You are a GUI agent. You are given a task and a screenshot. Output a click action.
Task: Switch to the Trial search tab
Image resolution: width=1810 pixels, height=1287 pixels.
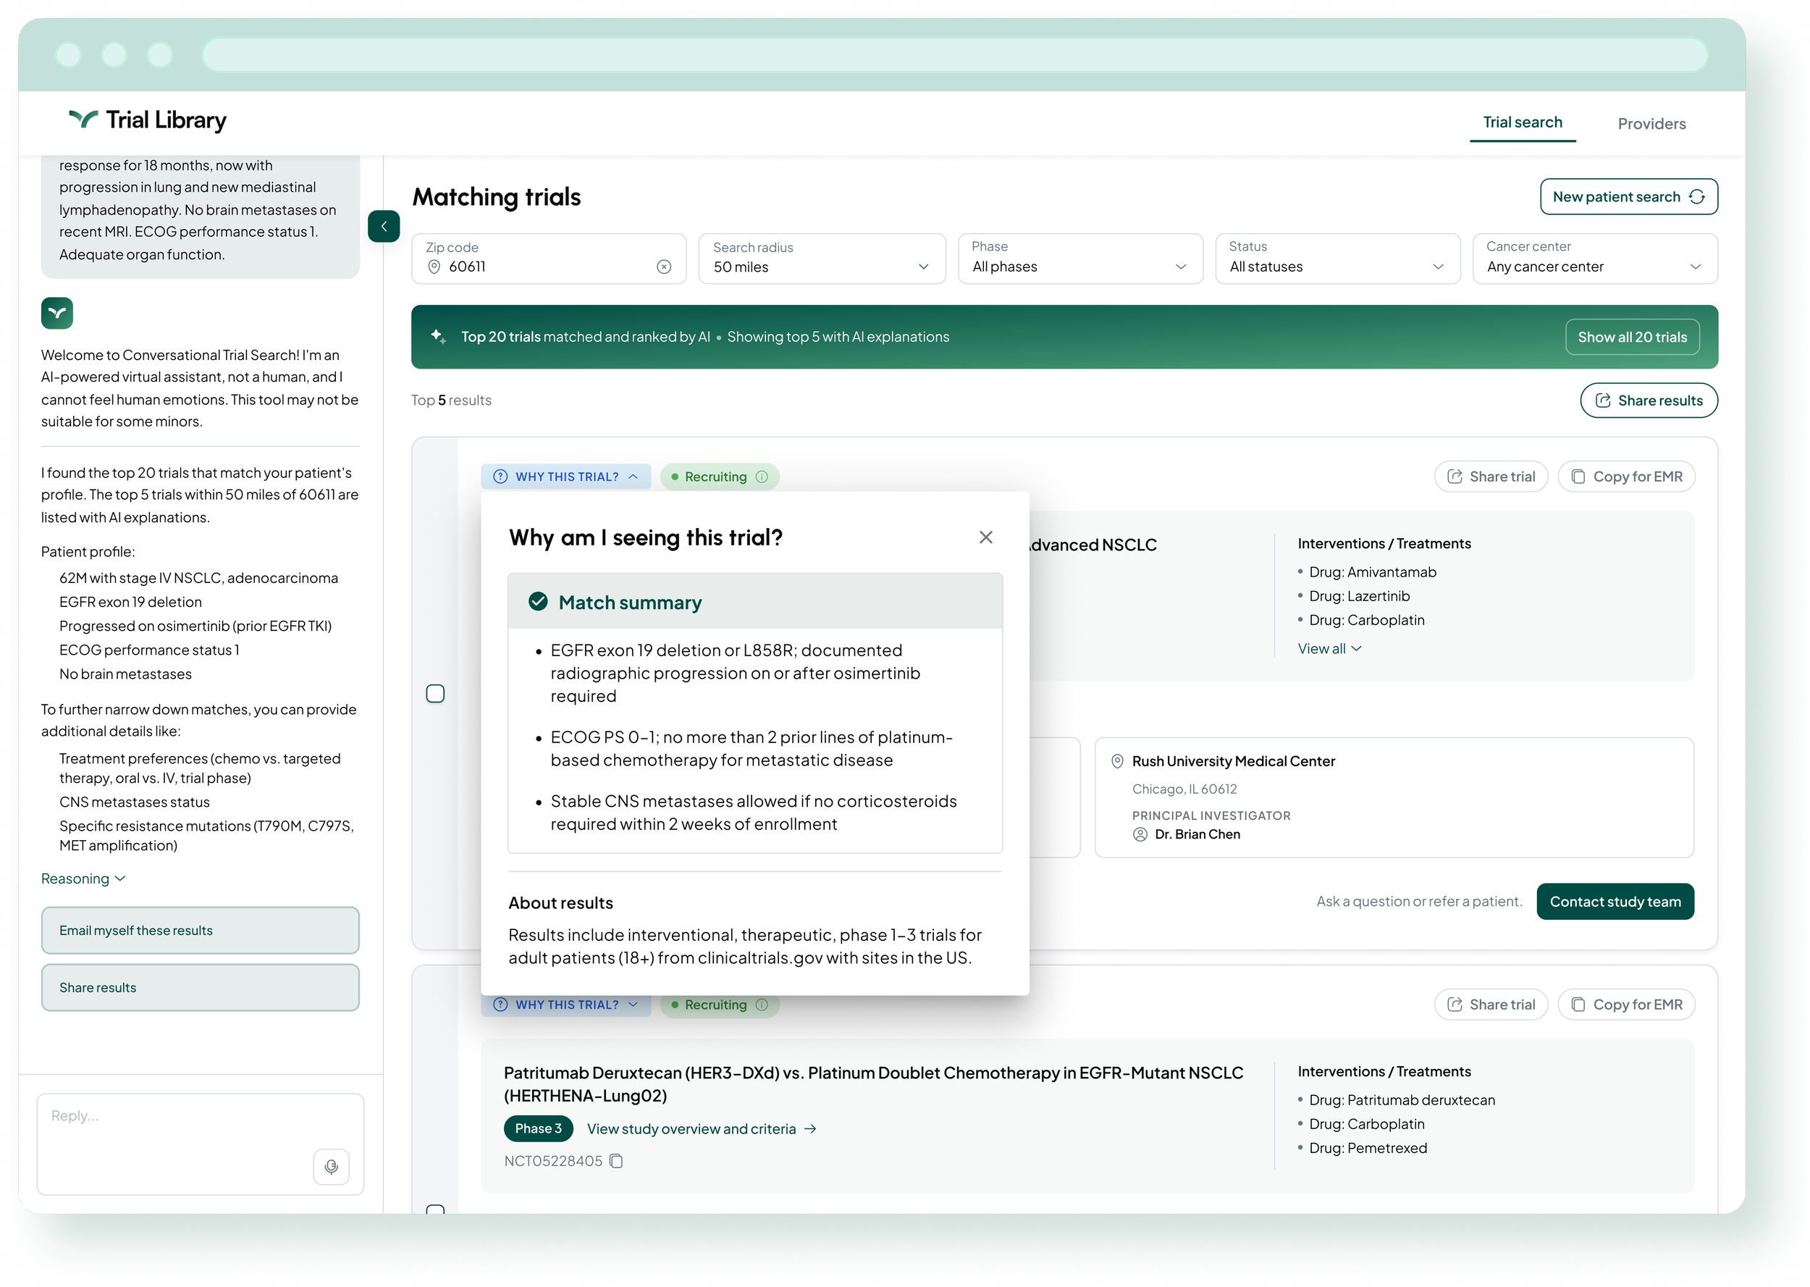coord(1522,122)
